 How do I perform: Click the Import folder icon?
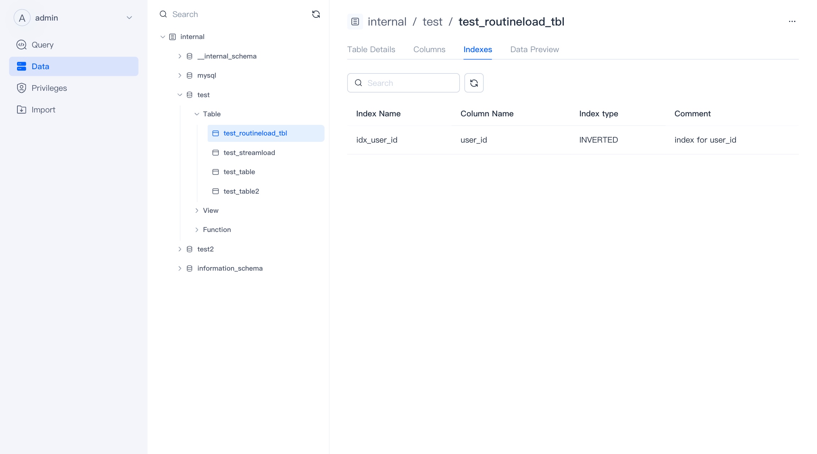click(x=22, y=110)
